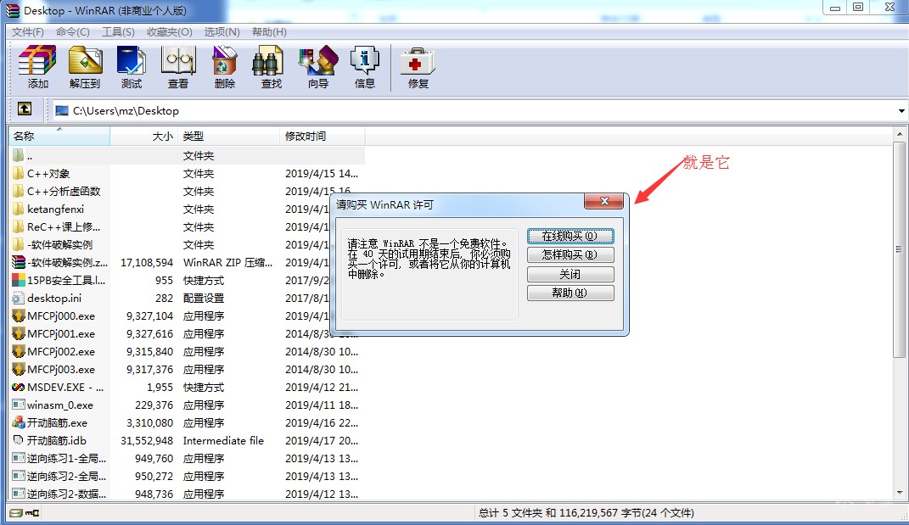Select the -软件破解实例 folder name
Screen dimensions: 909x525
[59, 245]
